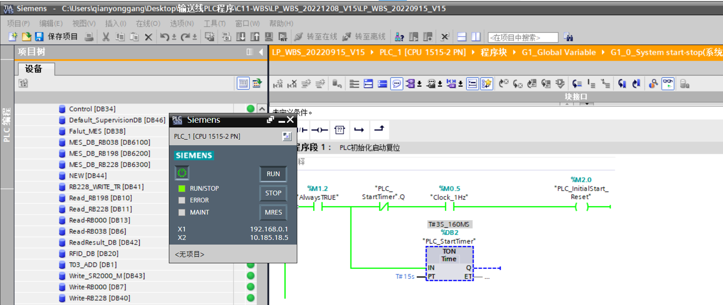
Task: Toggle the favorites display in editor toolbar
Action: tap(486, 84)
